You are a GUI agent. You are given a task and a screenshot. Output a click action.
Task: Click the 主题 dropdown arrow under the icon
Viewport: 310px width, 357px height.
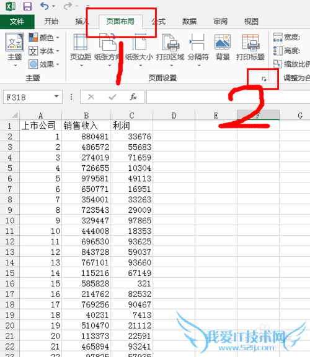15,66
